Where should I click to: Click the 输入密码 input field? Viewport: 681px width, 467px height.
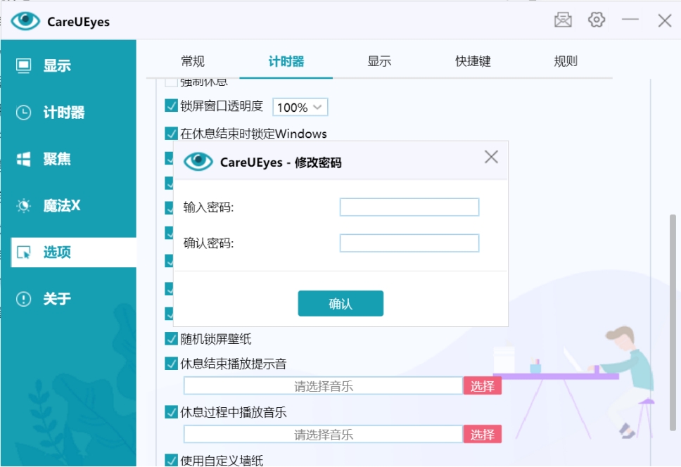[409, 207]
